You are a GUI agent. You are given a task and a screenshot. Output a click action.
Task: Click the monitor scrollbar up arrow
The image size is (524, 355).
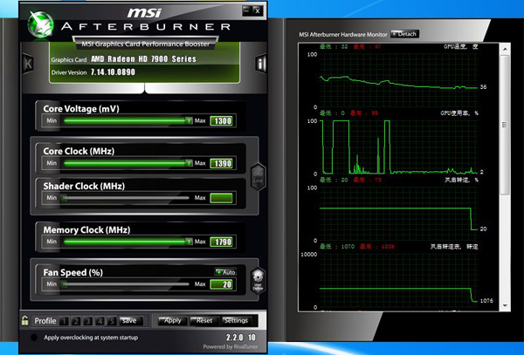point(505,49)
